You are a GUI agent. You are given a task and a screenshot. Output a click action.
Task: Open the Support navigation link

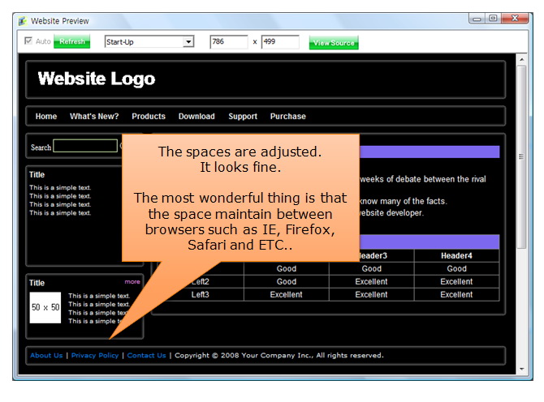(x=243, y=117)
